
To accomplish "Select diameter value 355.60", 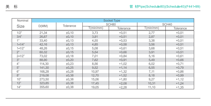I will coord(44,87).
